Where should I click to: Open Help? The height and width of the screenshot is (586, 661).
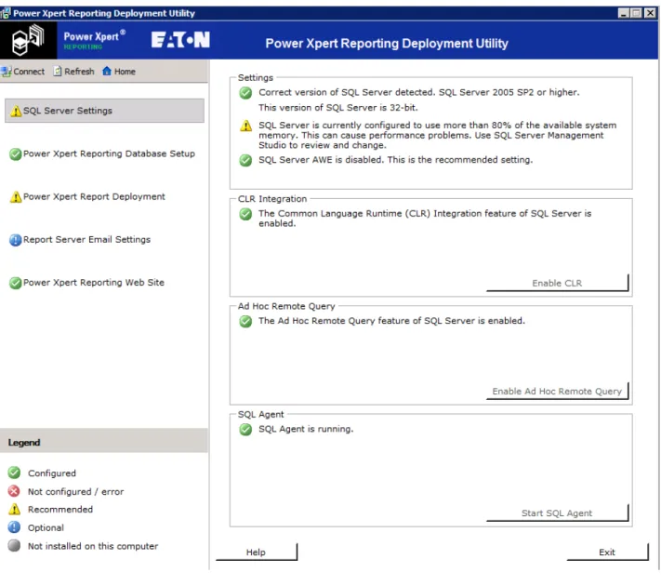pyautogui.click(x=257, y=553)
